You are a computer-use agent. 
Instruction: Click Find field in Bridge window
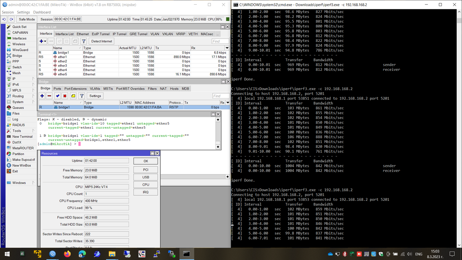coord(220,96)
